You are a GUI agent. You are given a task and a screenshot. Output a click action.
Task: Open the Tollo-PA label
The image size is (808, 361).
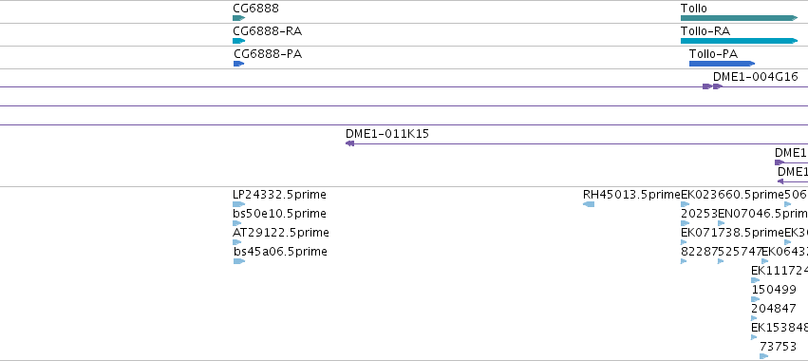713,54
